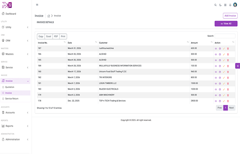Expand the CRM sidebar section
The height and width of the screenshot is (154, 240).
[15, 41]
